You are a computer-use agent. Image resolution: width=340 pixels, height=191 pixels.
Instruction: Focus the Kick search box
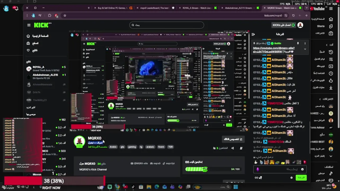point(167,25)
